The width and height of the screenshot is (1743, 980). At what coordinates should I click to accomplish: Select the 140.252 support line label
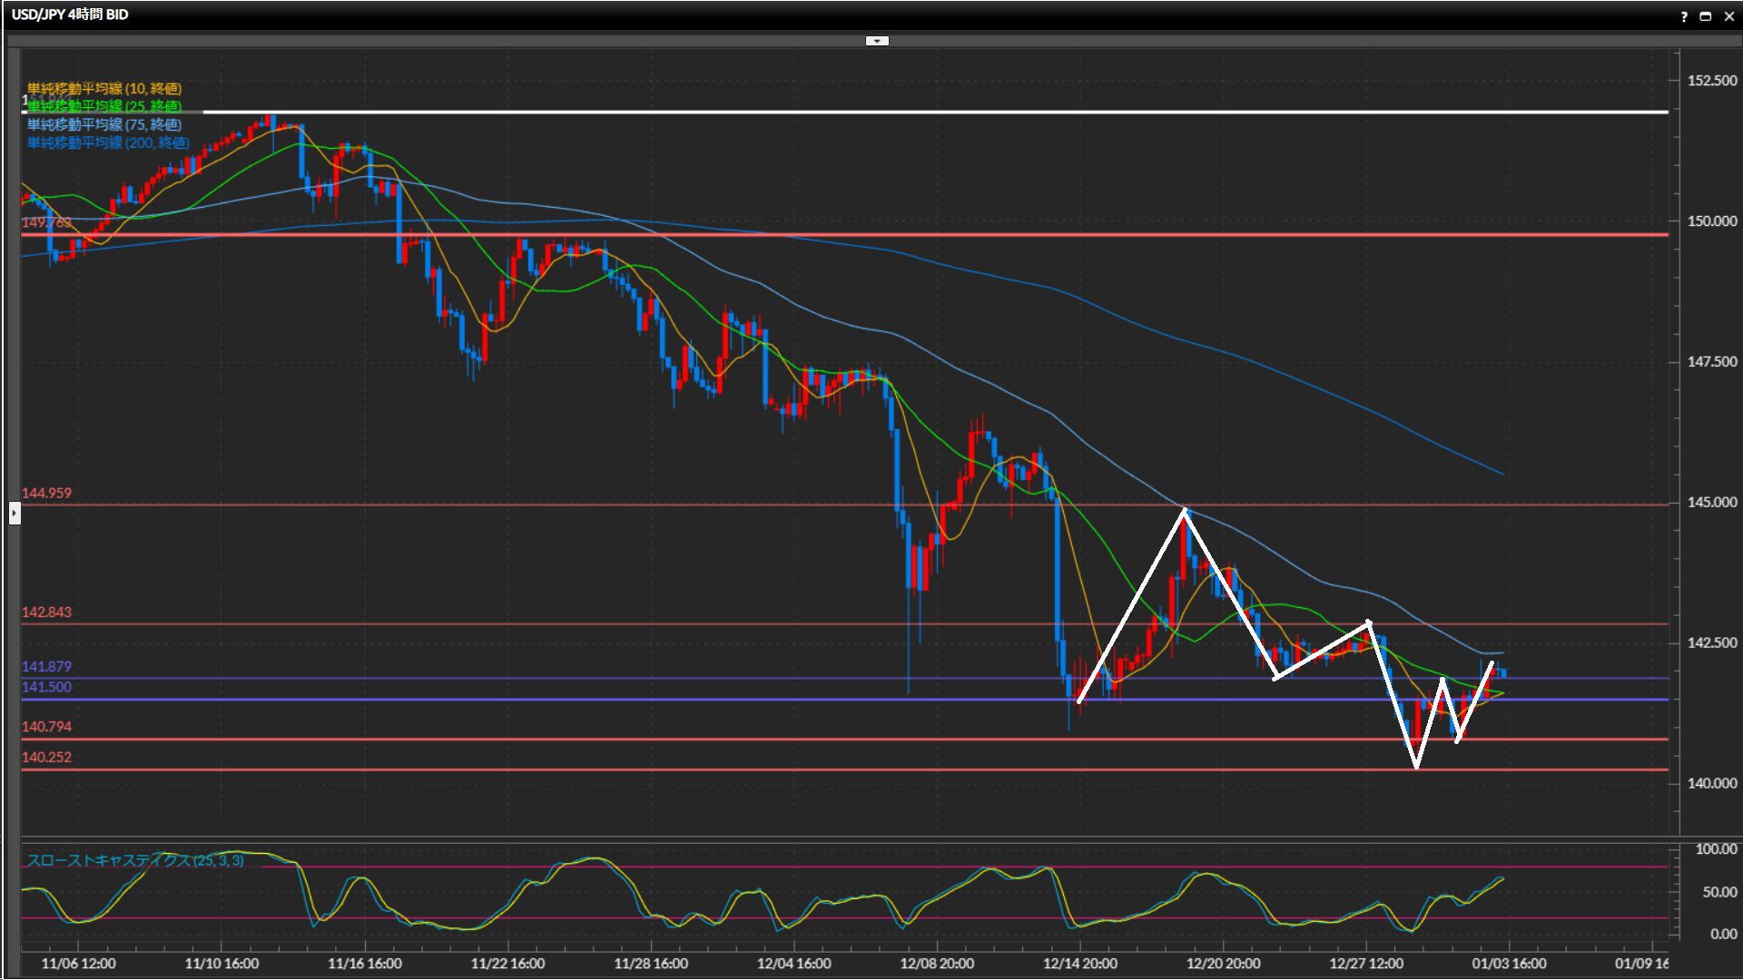pos(46,758)
